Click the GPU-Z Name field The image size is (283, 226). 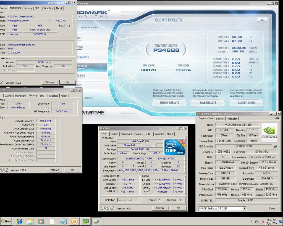237,125
